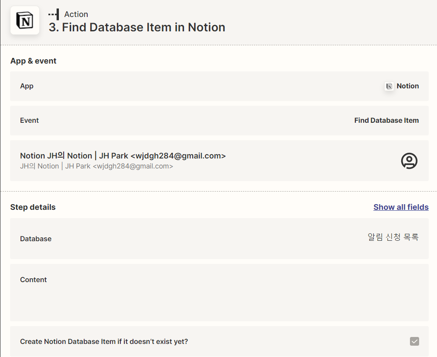This screenshot has width=437, height=357.
Task: Open the Notion account connection row
Action: click(x=219, y=161)
